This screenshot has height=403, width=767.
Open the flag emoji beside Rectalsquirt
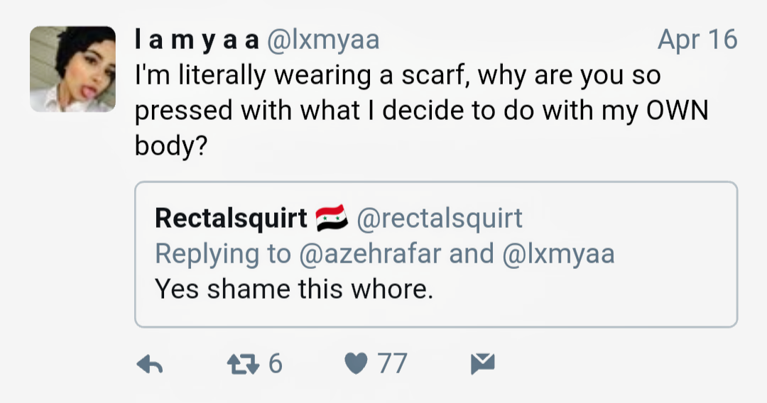point(330,218)
